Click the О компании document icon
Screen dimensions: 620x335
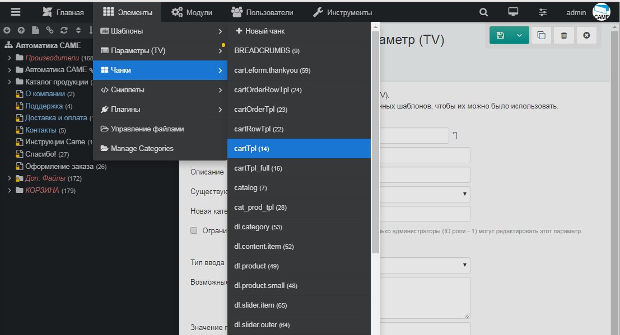20,94
